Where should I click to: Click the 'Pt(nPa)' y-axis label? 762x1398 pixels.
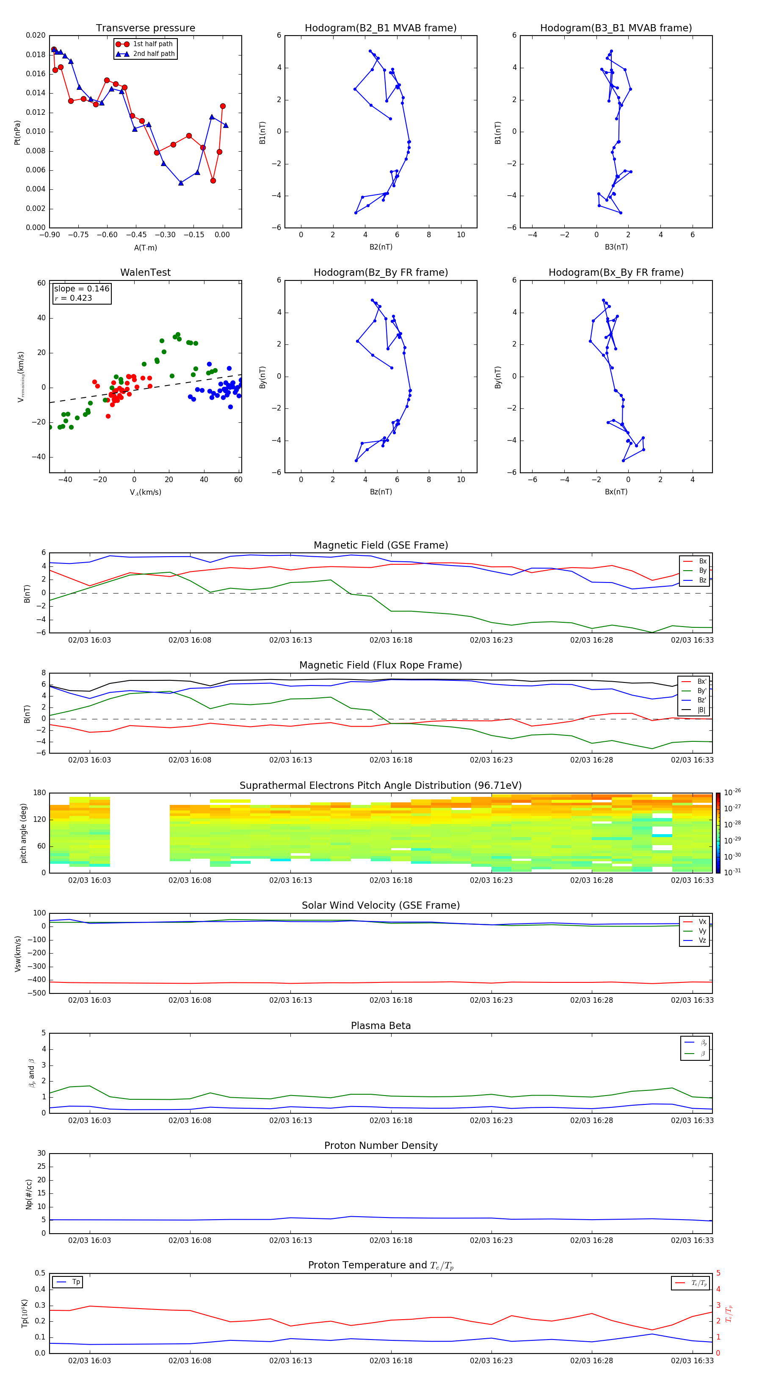click(x=17, y=132)
